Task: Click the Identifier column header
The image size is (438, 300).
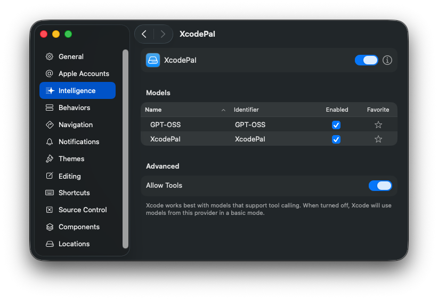Action: click(246, 110)
